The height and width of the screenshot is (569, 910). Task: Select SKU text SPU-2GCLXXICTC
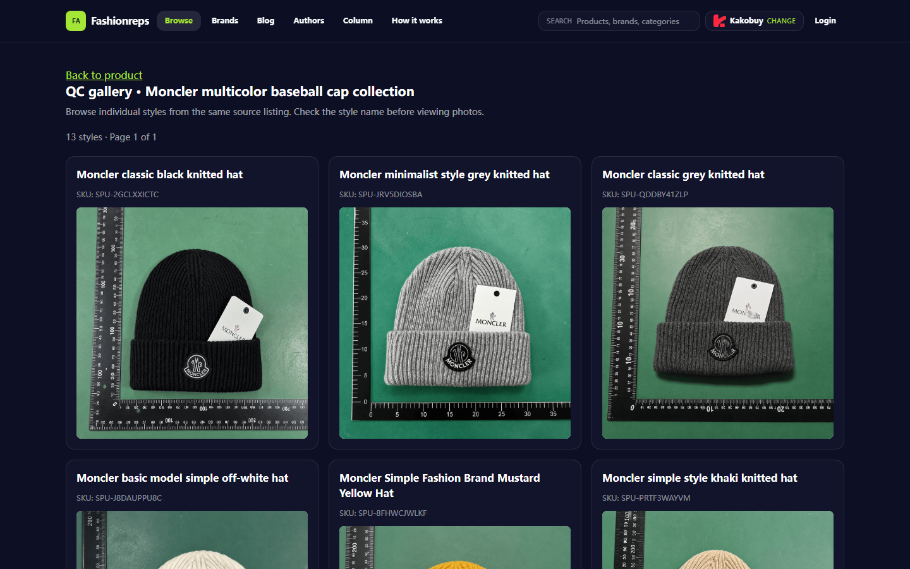coord(118,194)
